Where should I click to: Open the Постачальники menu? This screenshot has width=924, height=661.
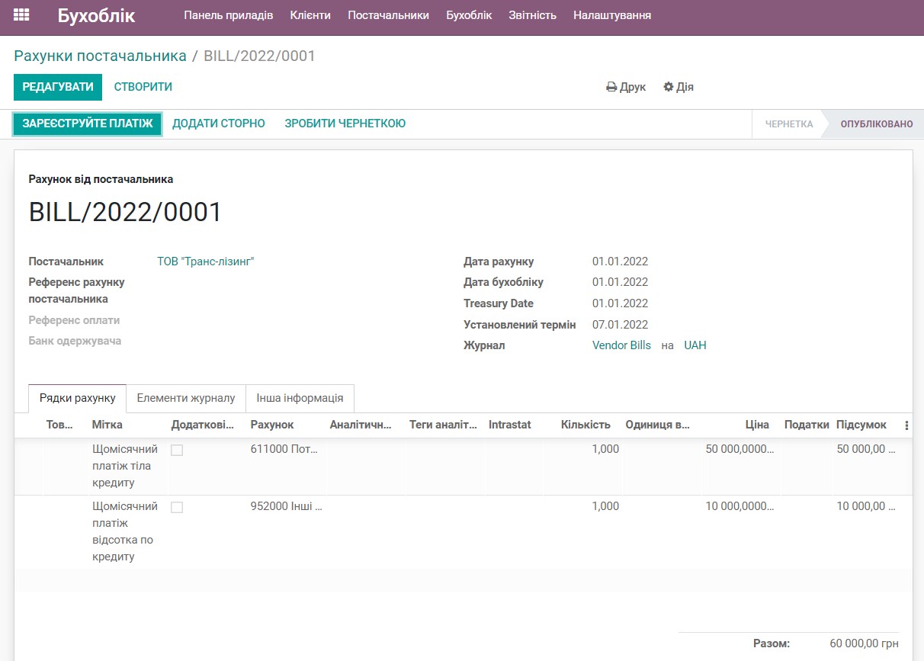[x=389, y=14]
